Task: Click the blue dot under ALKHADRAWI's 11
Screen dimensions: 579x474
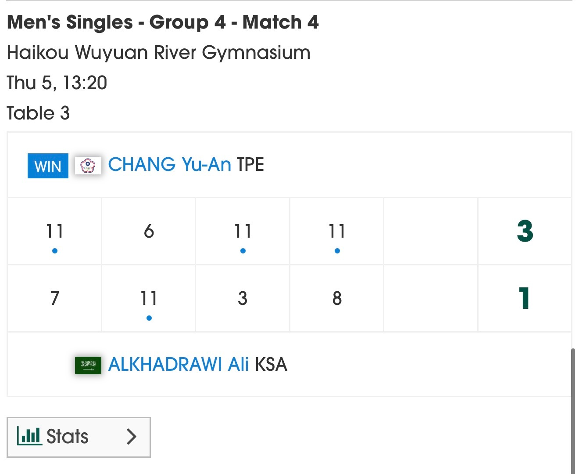Action: pyautogui.click(x=149, y=317)
